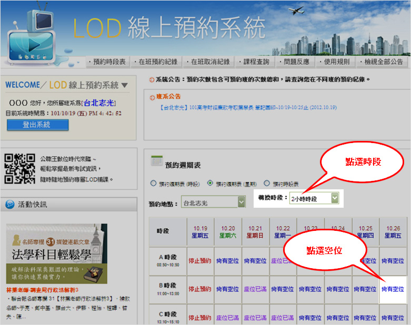Click 停止預約 for C時段 on 10.19
The width and height of the screenshot is (411, 325).
200,318
